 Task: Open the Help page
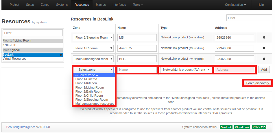click(261, 5)
